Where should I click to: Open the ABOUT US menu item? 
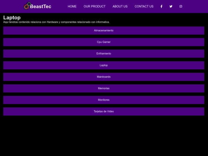click(x=120, y=7)
